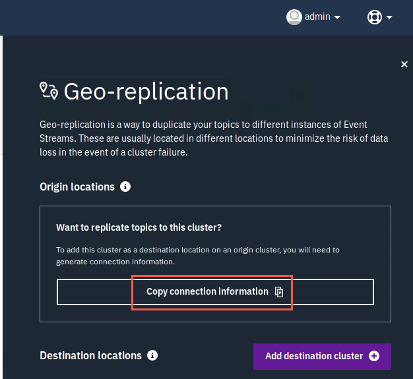Add destination cluster
This screenshot has height=379, width=413.
tap(322, 357)
